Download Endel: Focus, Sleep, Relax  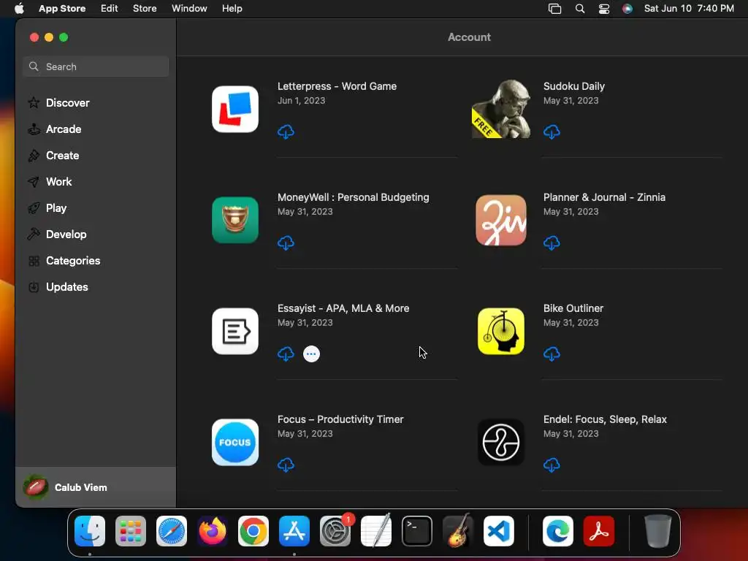tap(552, 465)
